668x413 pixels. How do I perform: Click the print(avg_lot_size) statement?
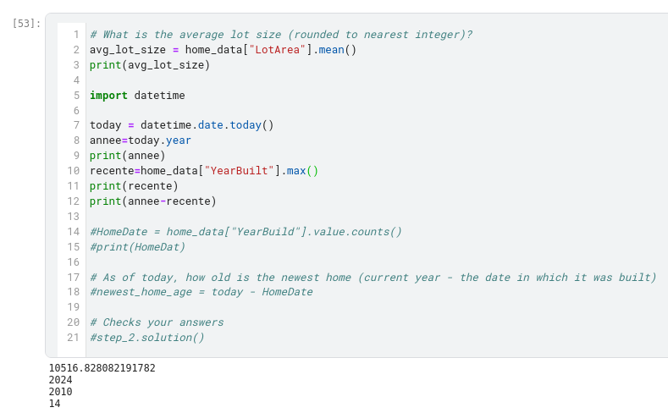150,65
